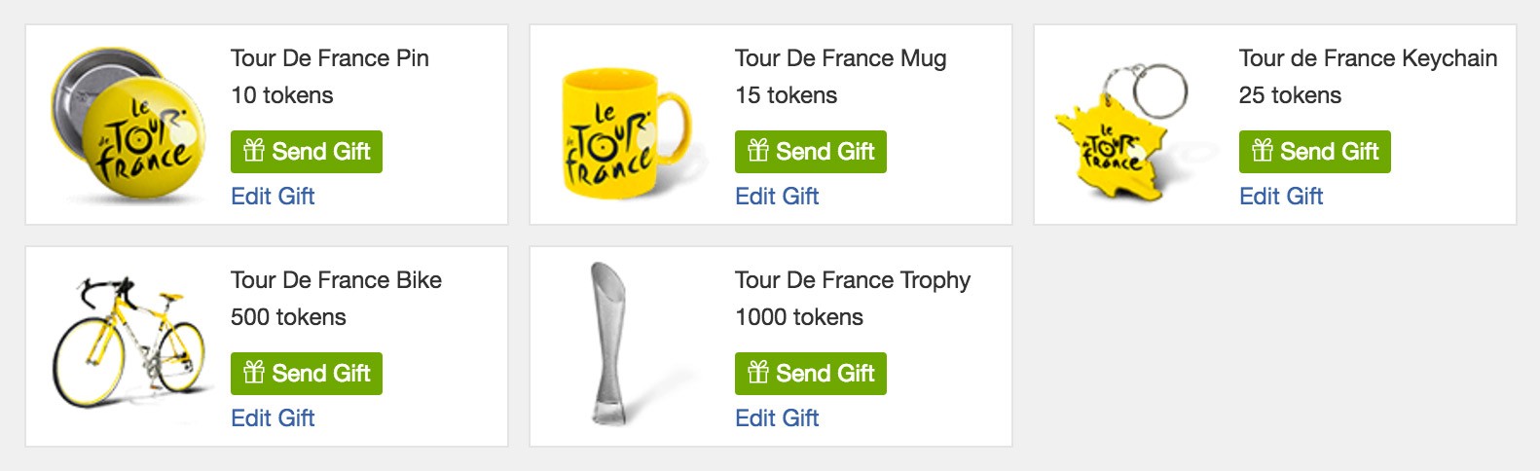Send the Tour de France Keychain gift
The width and height of the screenshot is (1540, 471).
[1315, 152]
